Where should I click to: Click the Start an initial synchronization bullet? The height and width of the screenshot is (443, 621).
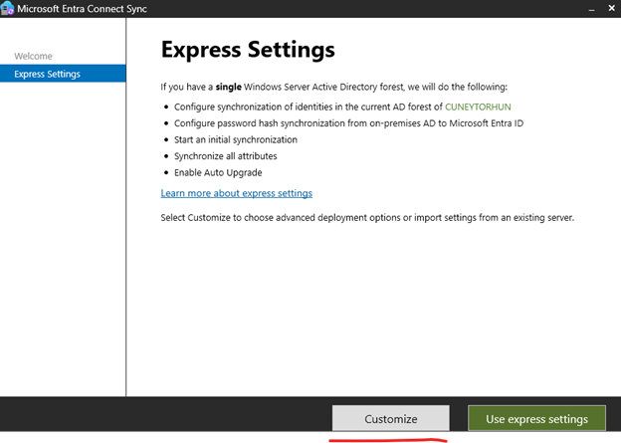(x=236, y=140)
